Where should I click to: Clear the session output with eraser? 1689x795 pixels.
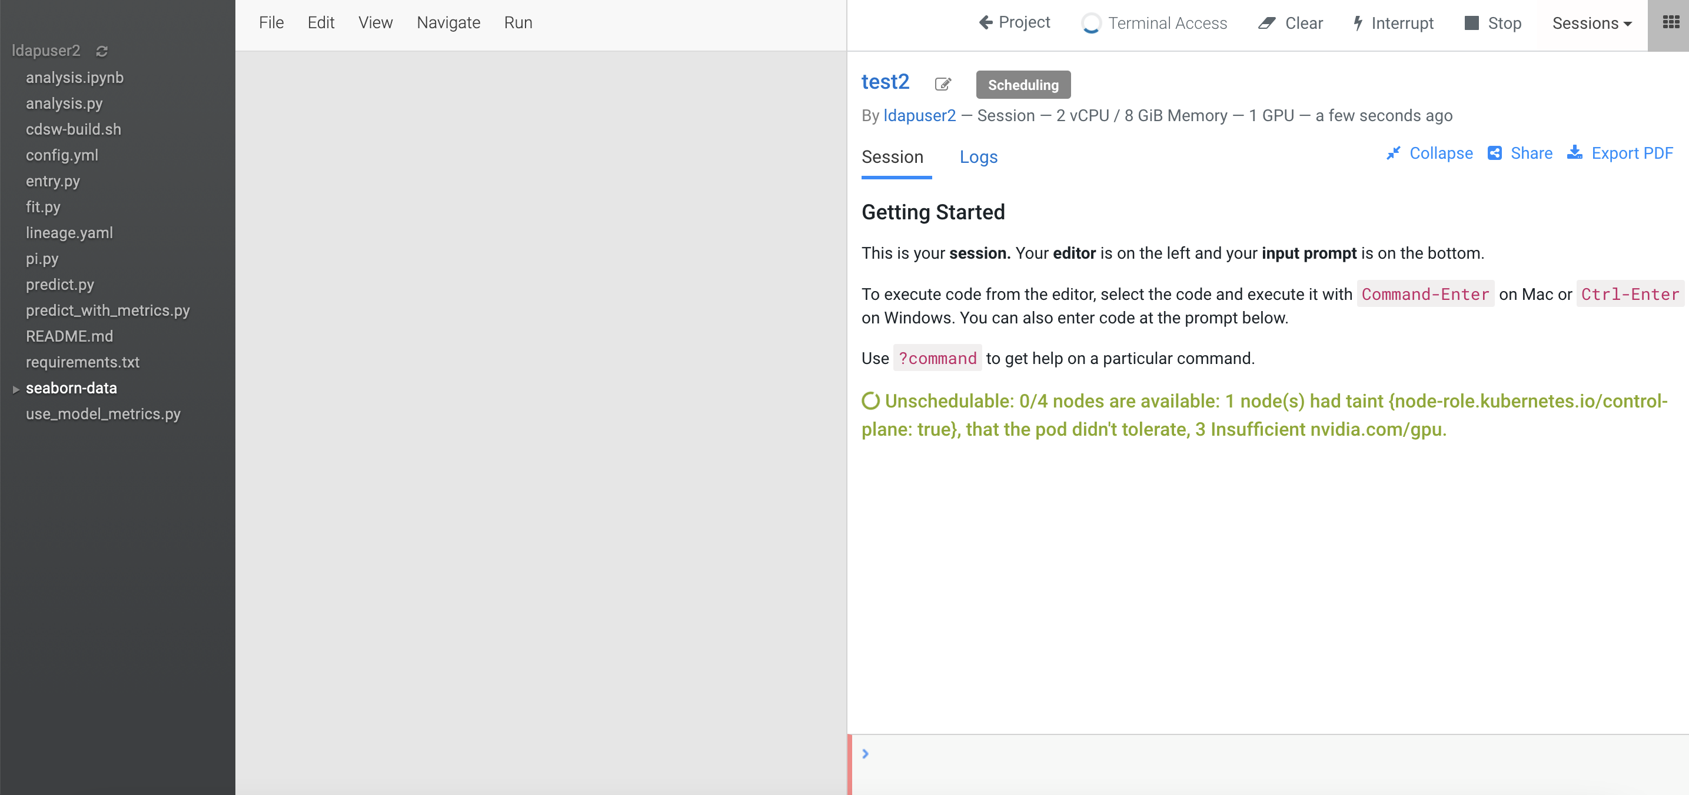pos(1291,24)
